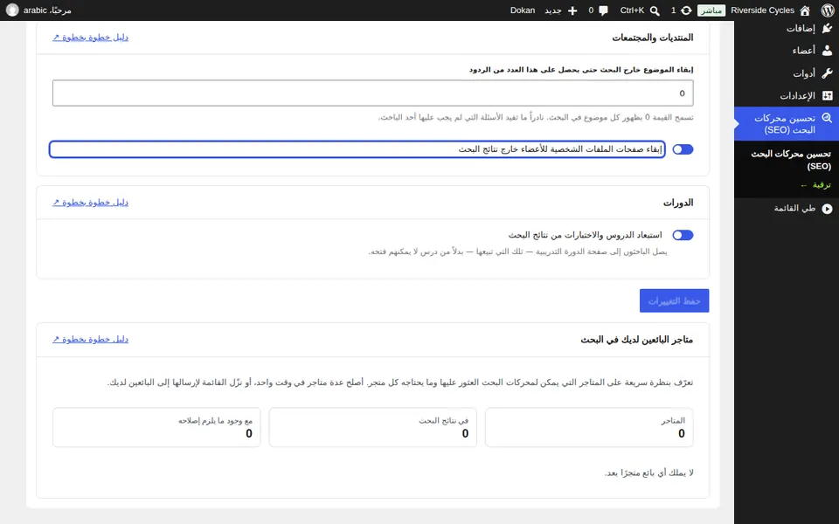Click the في نتائج البحث count card
This screenshot has height=524, width=839.
click(x=373, y=427)
